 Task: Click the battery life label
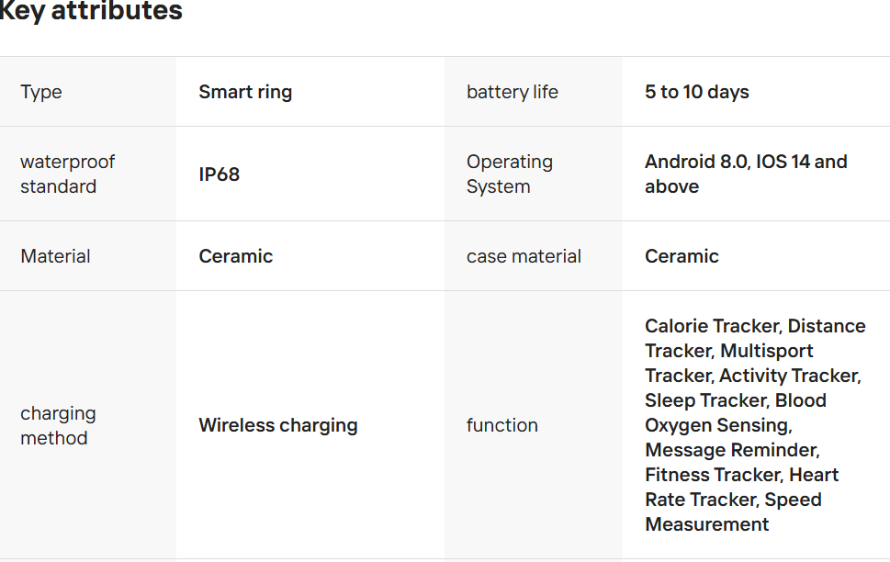pyautogui.click(x=512, y=92)
